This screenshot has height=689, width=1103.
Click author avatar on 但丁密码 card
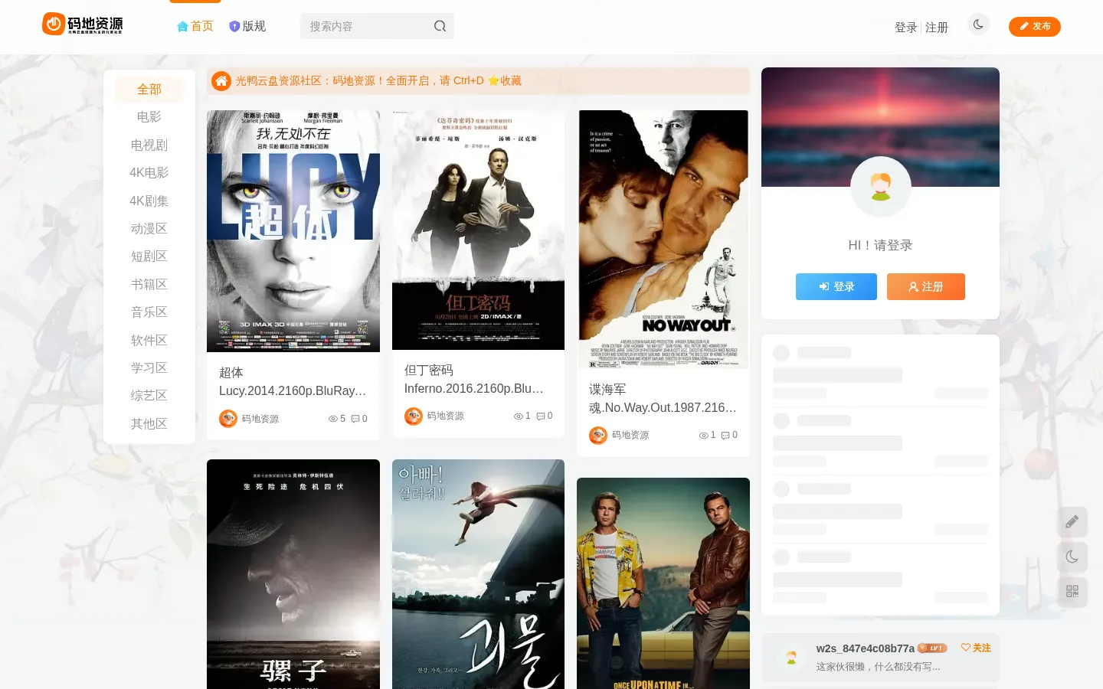(414, 416)
